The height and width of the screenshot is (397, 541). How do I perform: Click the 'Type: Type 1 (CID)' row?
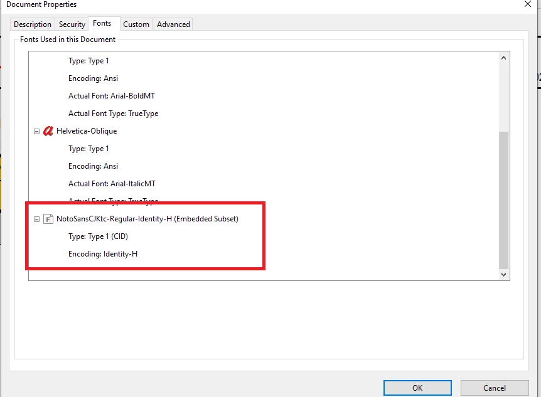(x=98, y=236)
